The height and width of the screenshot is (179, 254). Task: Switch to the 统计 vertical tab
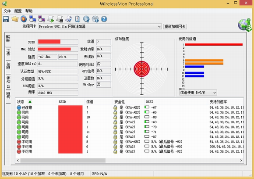point(8,52)
